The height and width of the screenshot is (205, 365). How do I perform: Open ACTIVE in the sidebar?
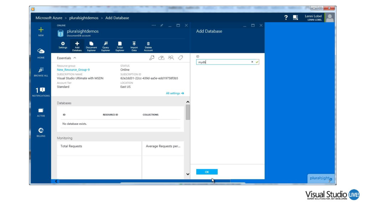(x=41, y=112)
